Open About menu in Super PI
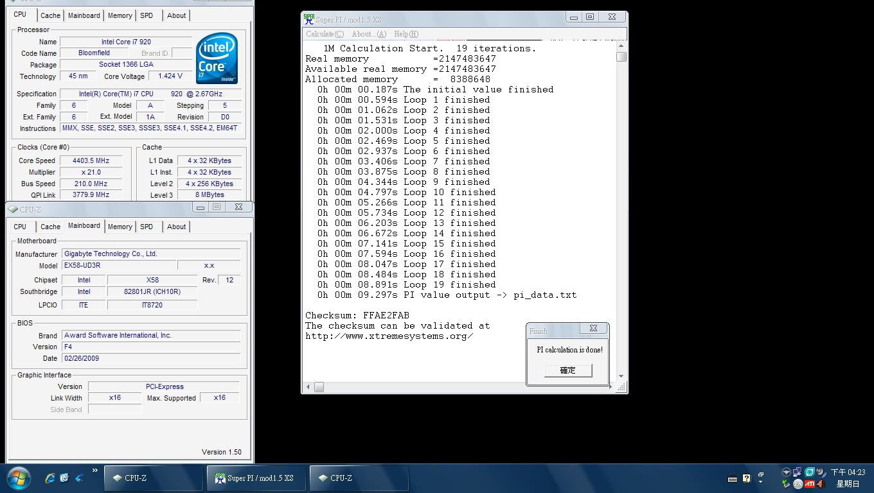The image size is (874, 493). coord(369,34)
